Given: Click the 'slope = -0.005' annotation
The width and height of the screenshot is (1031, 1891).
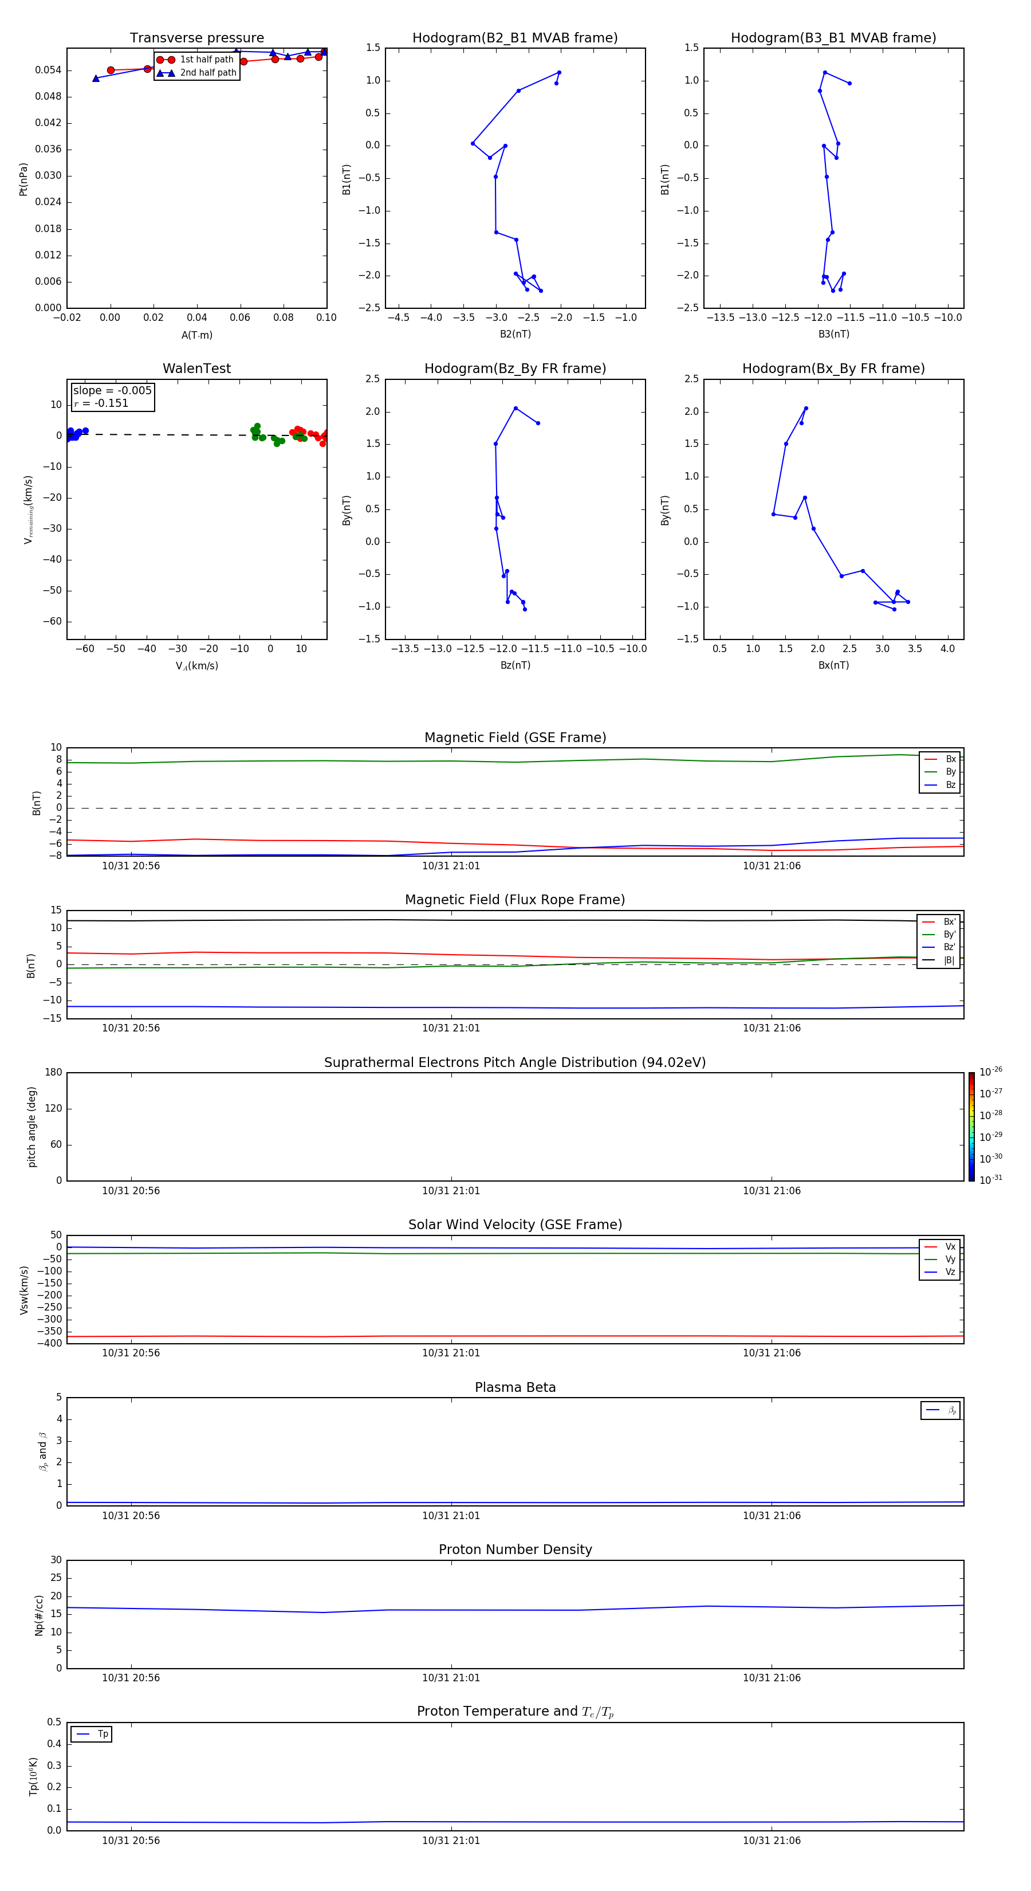Looking at the screenshot, I should [x=112, y=391].
